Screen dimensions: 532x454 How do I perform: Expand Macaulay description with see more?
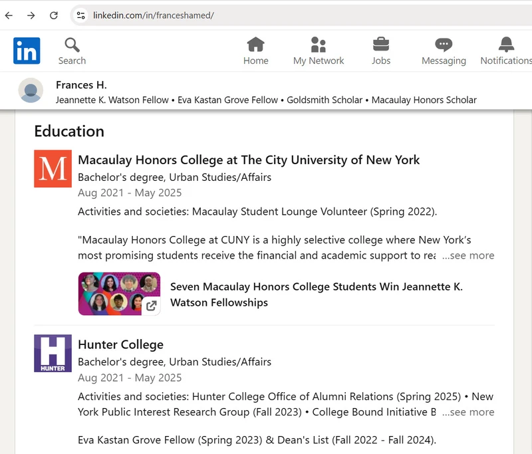click(x=469, y=255)
